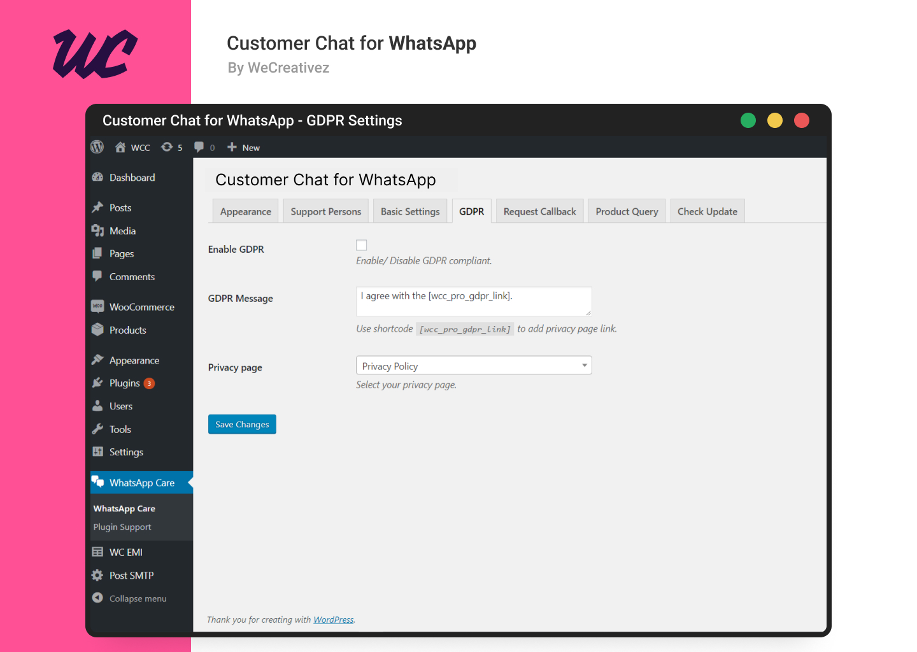
Task: Open the Users menu item
Action: [x=121, y=406]
